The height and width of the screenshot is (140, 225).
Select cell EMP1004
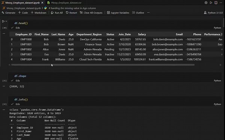pos(26,59)
